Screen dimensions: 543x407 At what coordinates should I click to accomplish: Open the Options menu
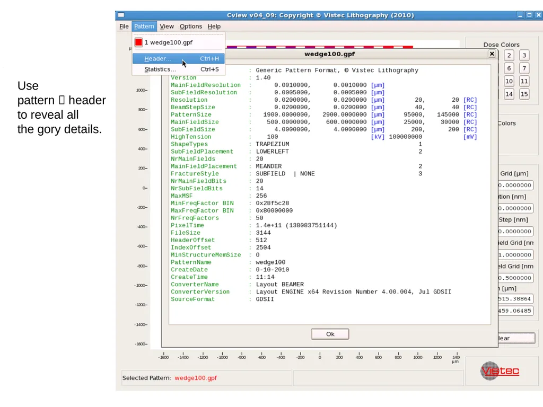click(190, 26)
